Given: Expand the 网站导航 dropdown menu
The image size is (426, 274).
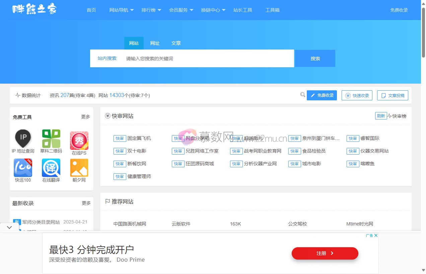Looking at the screenshot, I should 120,10.
